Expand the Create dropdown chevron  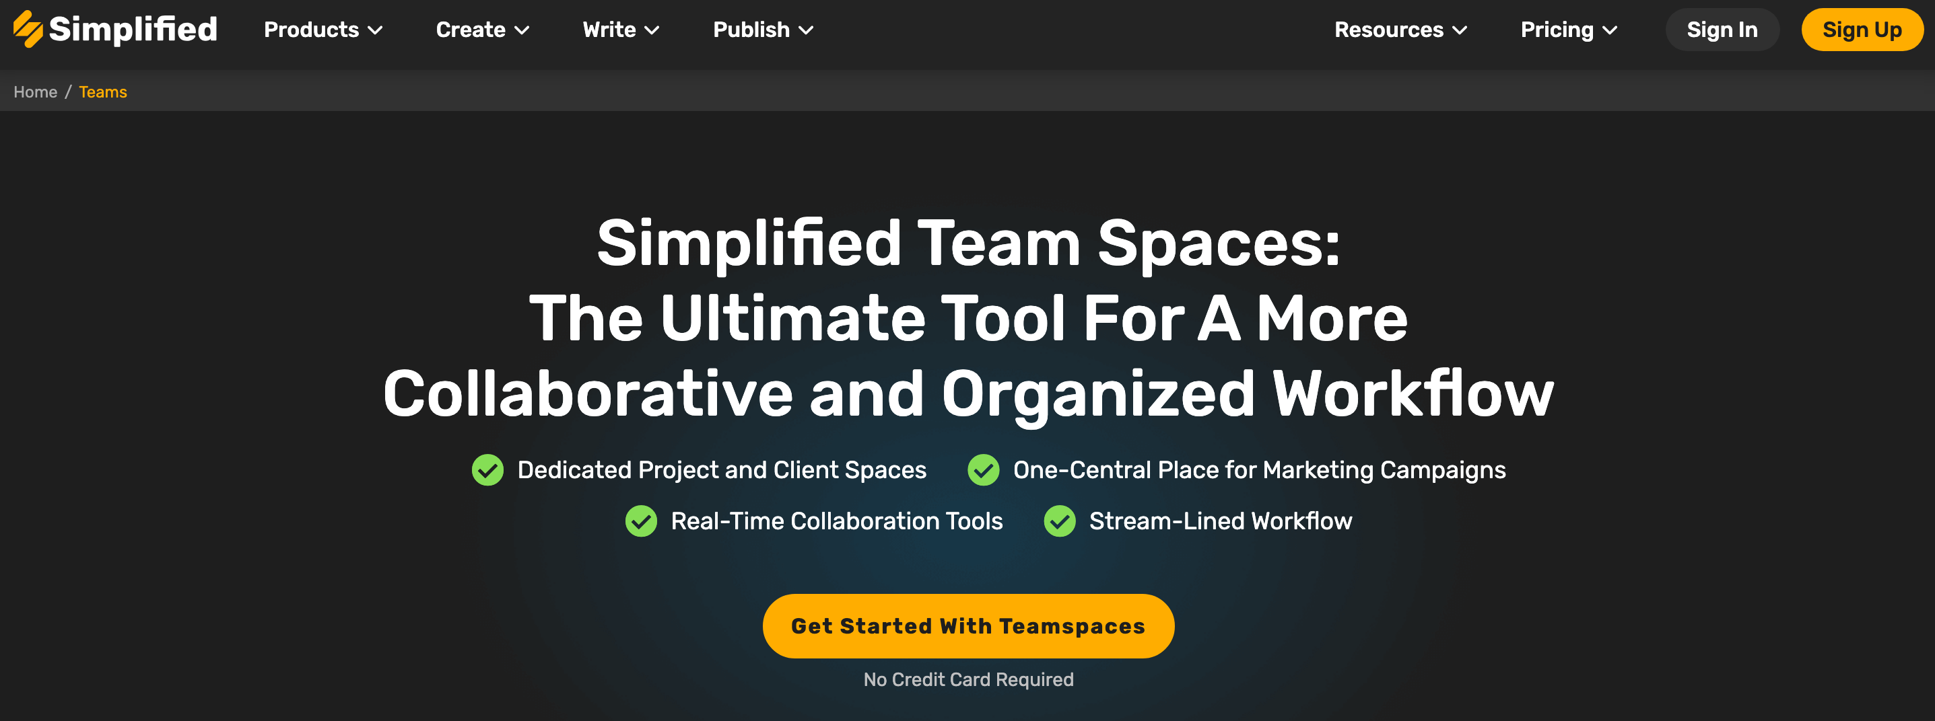point(522,31)
